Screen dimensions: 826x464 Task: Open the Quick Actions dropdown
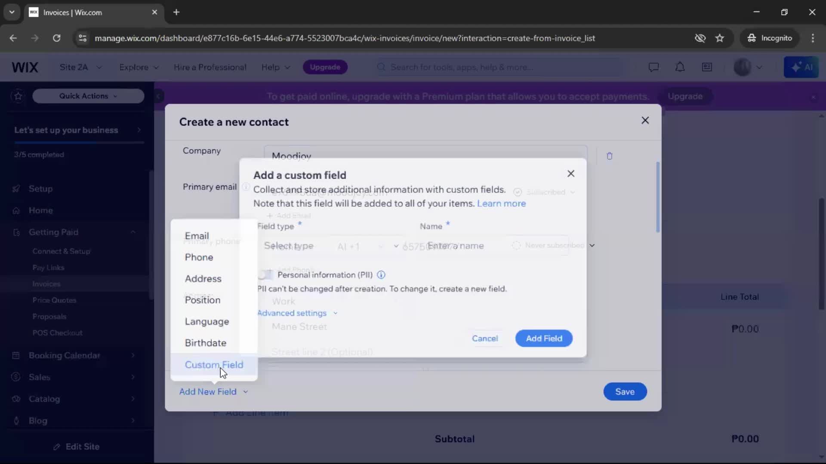point(88,96)
